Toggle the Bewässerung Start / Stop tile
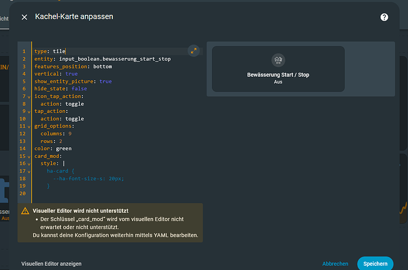The width and height of the screenshot is (408, 270). (278, 69)
